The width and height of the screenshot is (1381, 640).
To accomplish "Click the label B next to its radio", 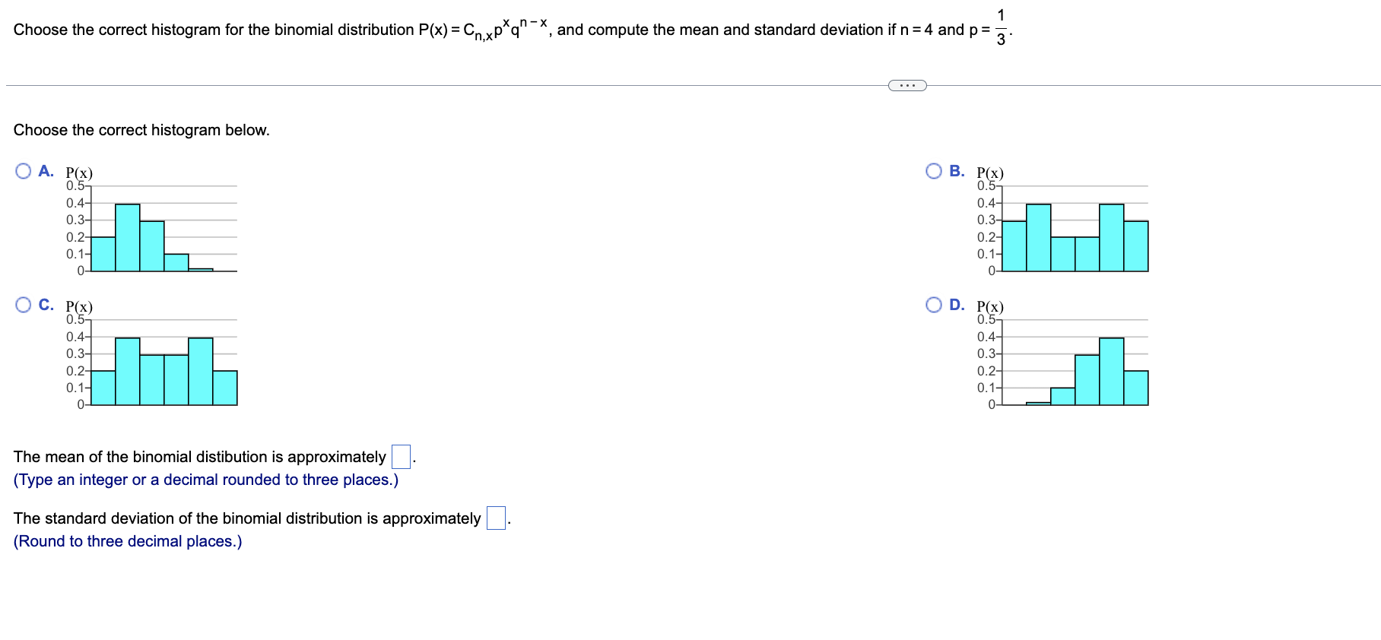I will (957, 170).
